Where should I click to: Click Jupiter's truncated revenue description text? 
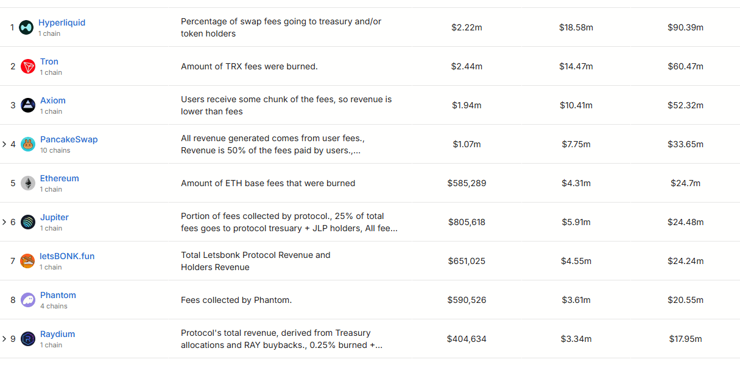289,222
